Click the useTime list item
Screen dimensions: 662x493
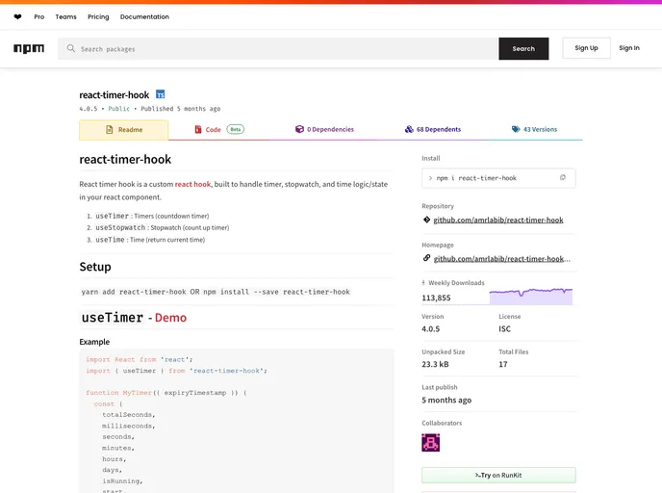coord(150,240)
